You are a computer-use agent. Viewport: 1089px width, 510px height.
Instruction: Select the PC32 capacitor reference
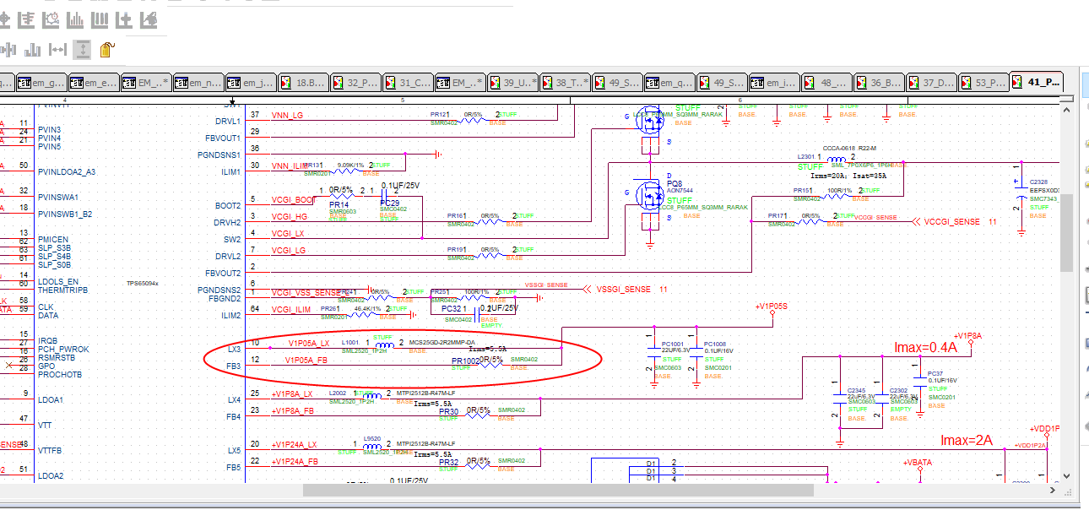[x=452, y=310]
